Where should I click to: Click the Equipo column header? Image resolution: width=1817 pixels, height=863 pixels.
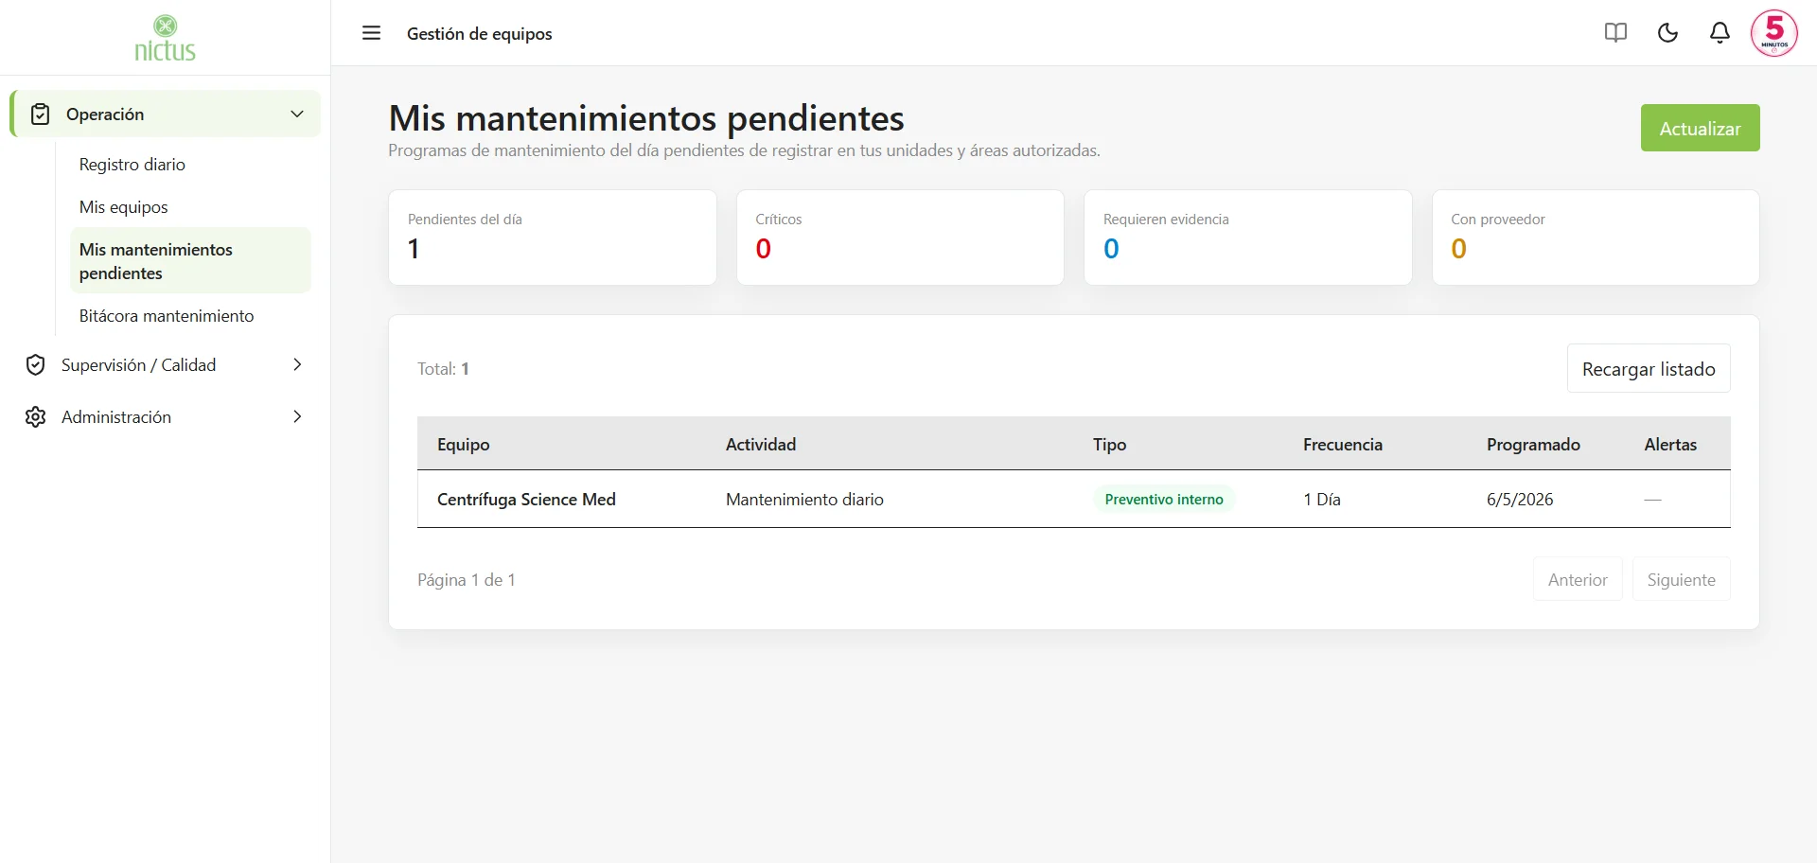(464, 445)
